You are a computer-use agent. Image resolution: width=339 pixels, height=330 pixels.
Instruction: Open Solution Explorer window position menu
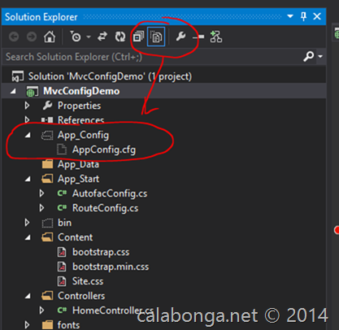pos(290,16)
